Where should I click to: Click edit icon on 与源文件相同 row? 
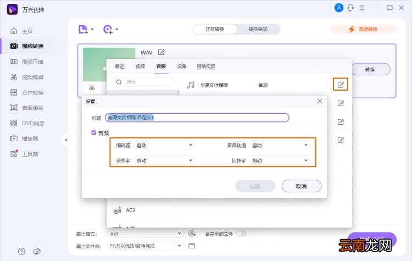(x=341, y=85)
